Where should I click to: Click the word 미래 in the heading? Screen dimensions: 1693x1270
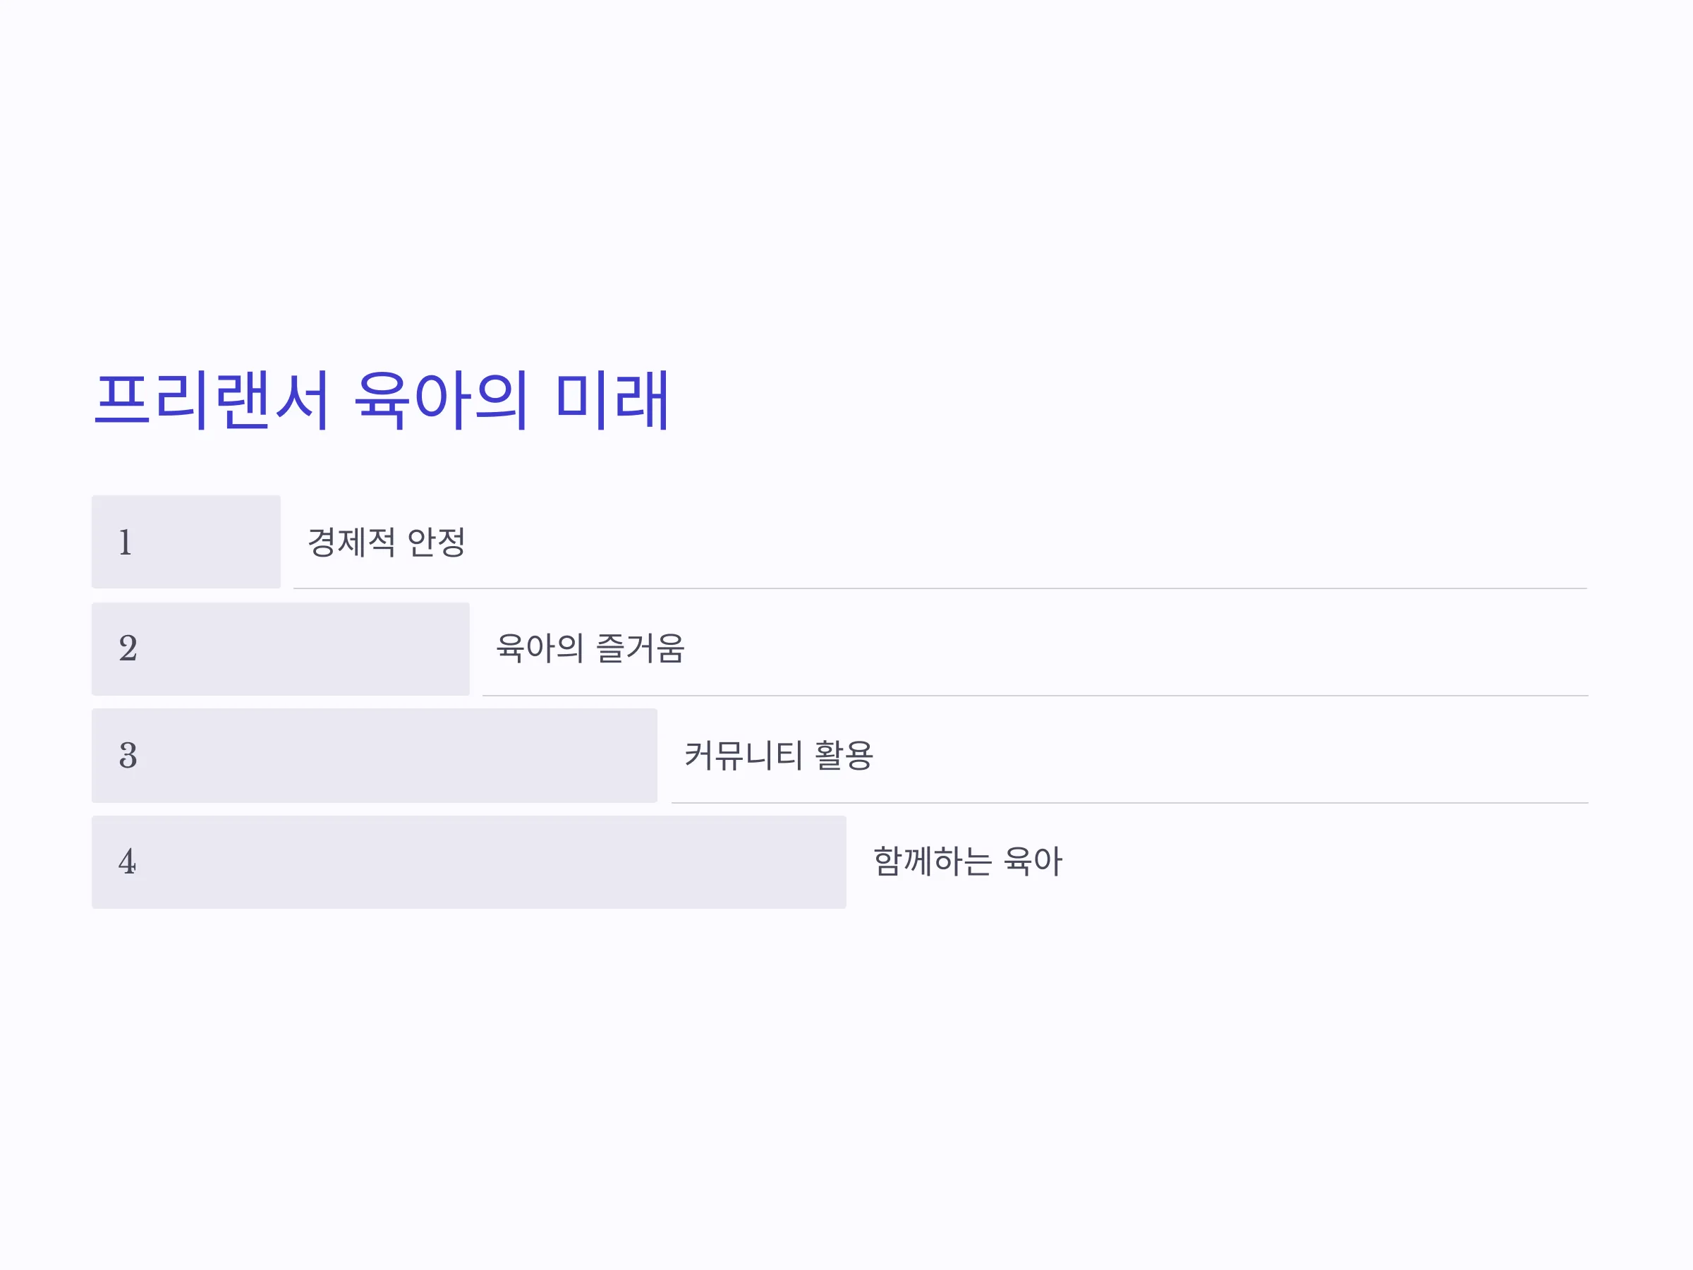pos(612,399)
